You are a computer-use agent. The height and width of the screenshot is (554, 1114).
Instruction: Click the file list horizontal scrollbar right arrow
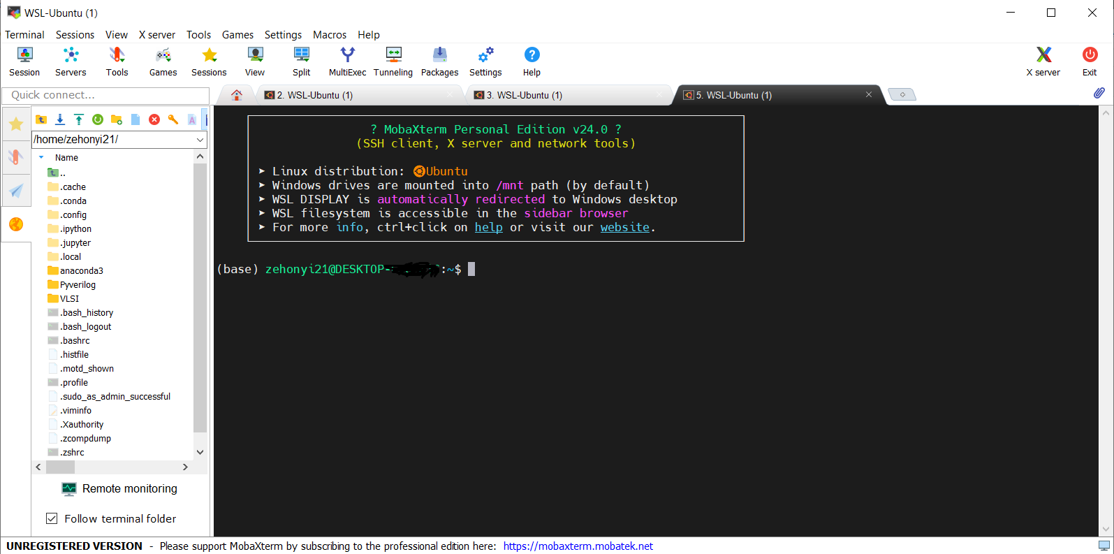pos(185,467)
